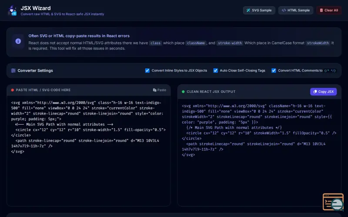This screenshot has height=217, width=348.
Task: Click the Paste button in input panel
Action: tap(159, 90)
